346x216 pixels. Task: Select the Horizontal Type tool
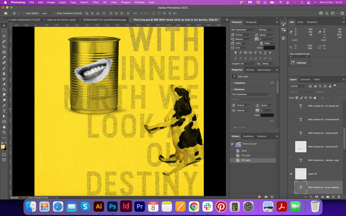point(4,111)
